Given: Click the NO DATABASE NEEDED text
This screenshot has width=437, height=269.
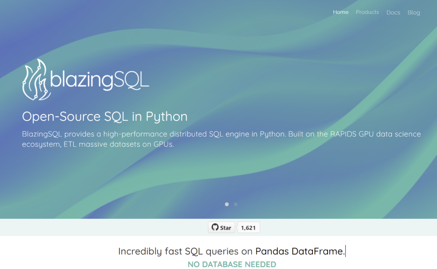Looking at the screenshot, I should (232, 264).
